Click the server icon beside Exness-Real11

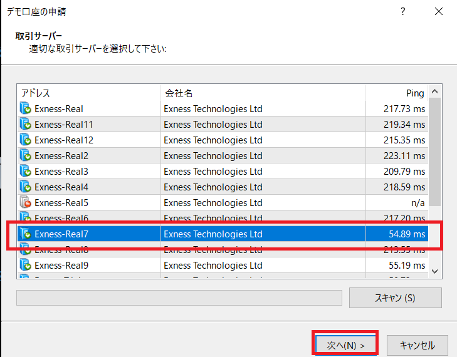click(25, 124)
